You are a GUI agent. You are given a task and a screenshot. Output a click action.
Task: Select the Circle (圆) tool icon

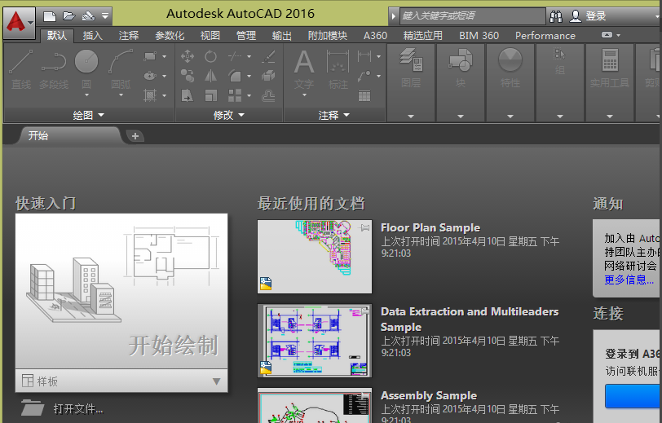[86, 62]
